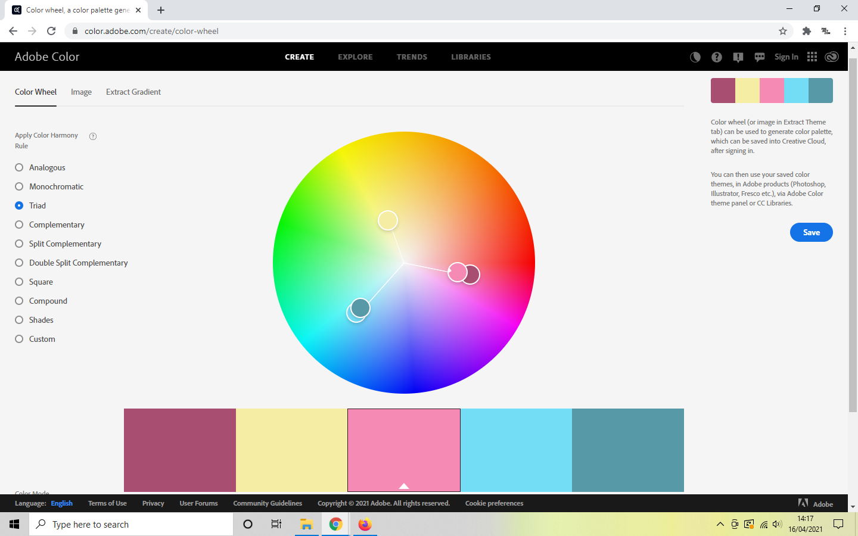Launch Firefox from the taskbar

click(x=365, y=524)
